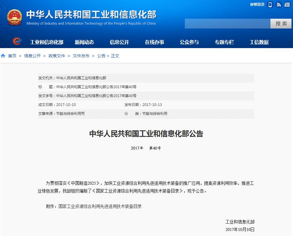Click the national emblem logo
The image size is (293, 236).
[14, 17]
